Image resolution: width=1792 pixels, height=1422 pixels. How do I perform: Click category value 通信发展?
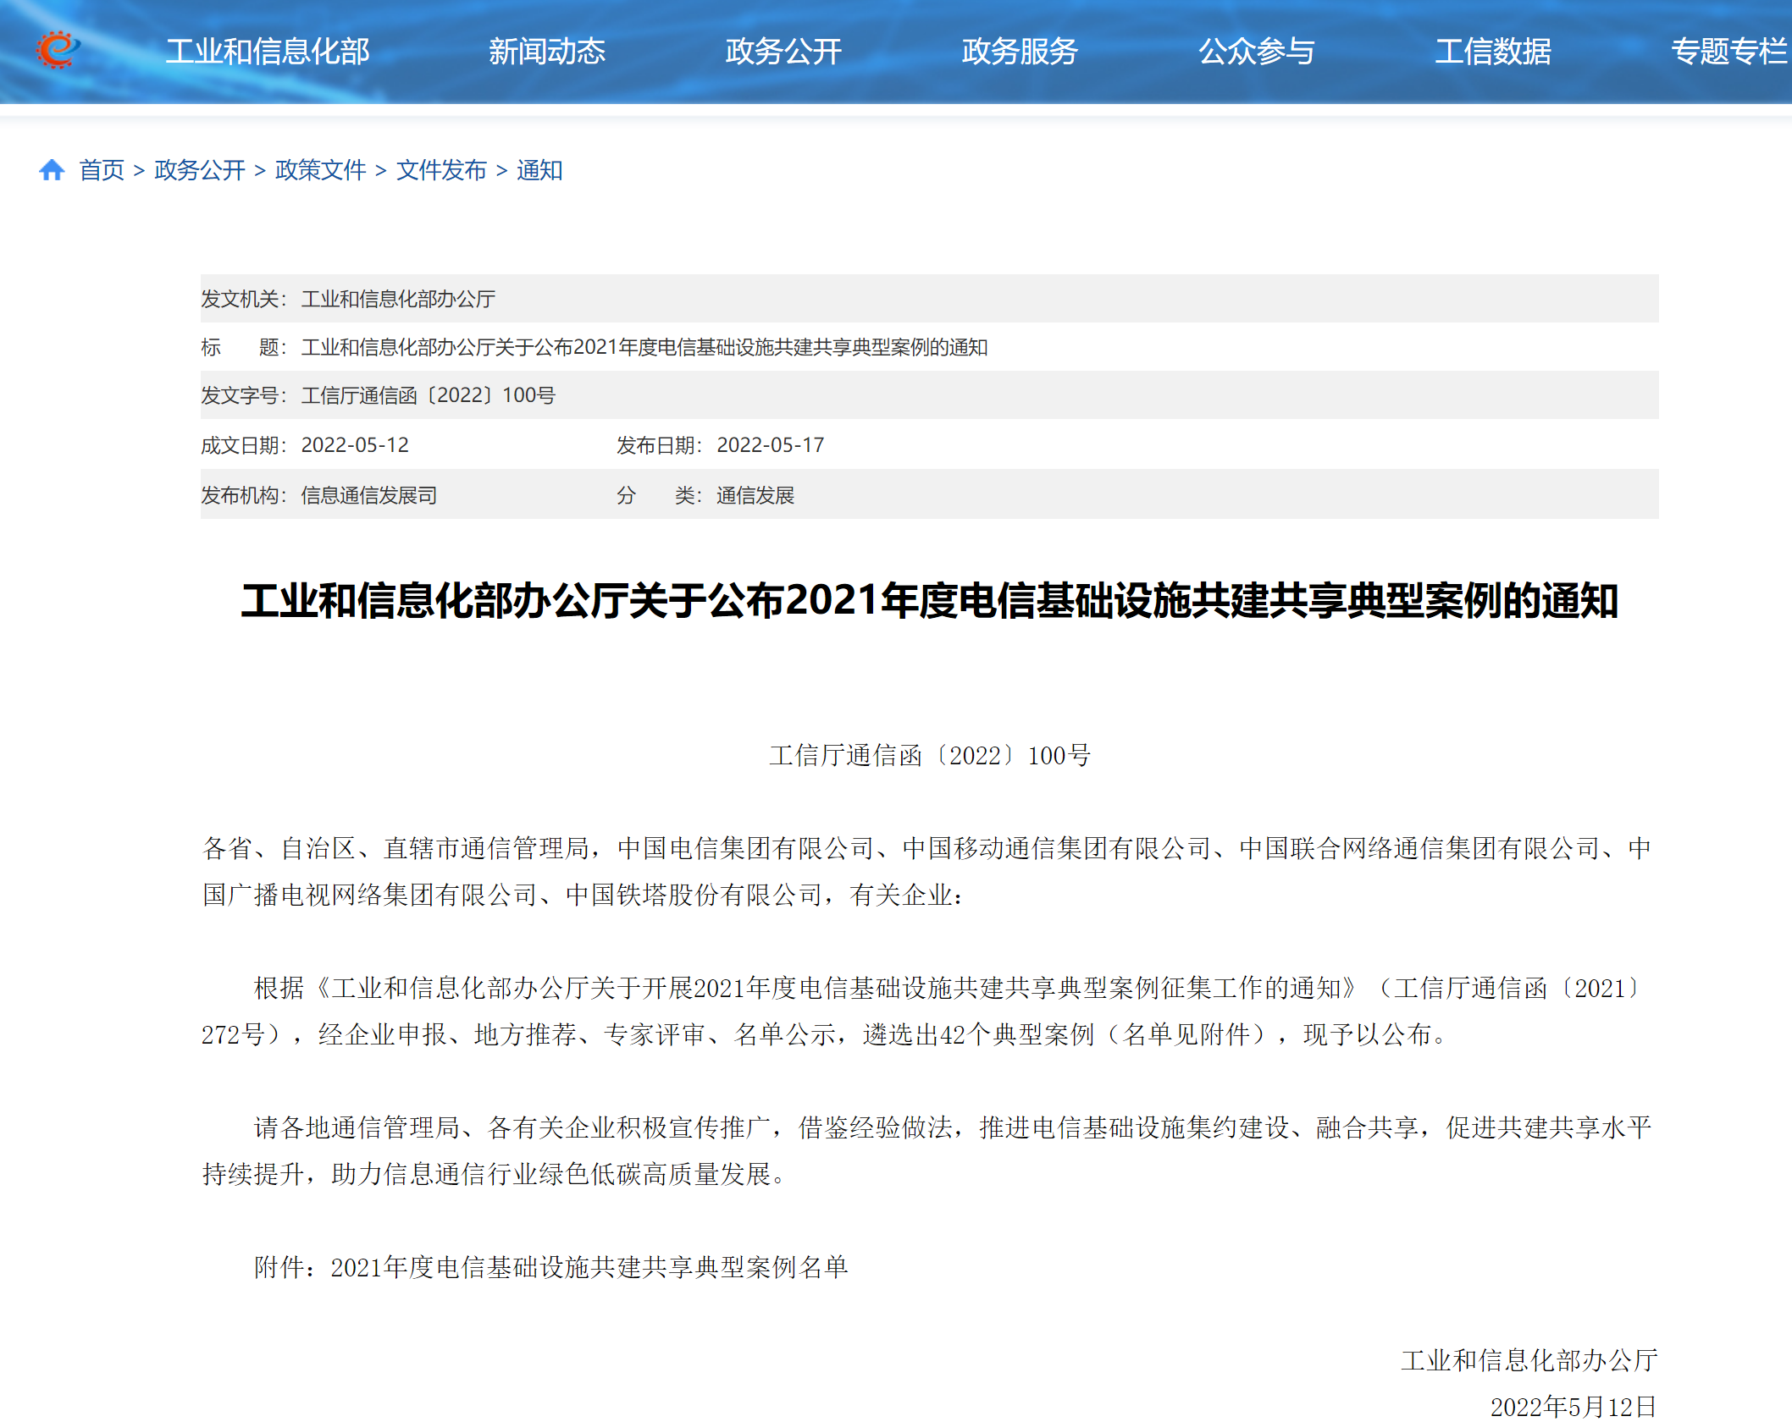(755, 495)
